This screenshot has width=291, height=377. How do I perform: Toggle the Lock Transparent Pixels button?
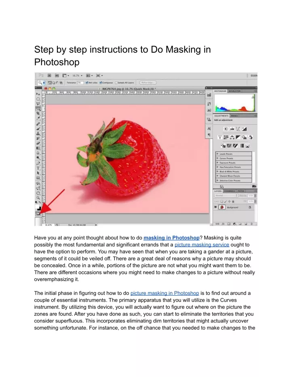pos(221,201)
